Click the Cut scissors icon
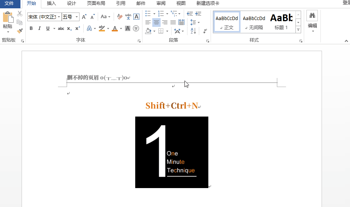Viewport: 350px width, 207px height. (x=20, y=14)
